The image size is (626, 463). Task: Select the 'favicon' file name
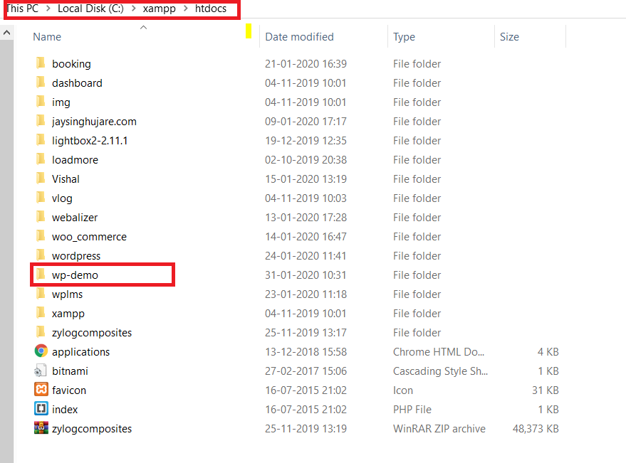[x=69, y=390]
